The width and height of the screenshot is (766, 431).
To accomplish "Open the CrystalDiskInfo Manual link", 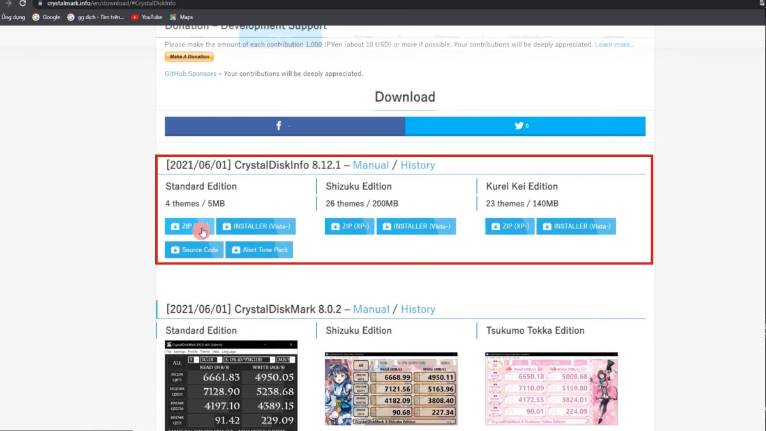I will pos(371,165).
